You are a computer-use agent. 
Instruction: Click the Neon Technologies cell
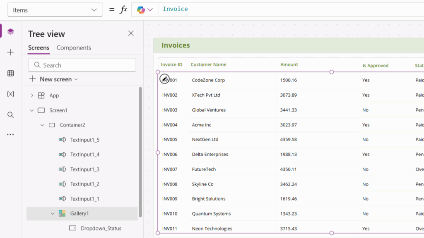(212, 228)
